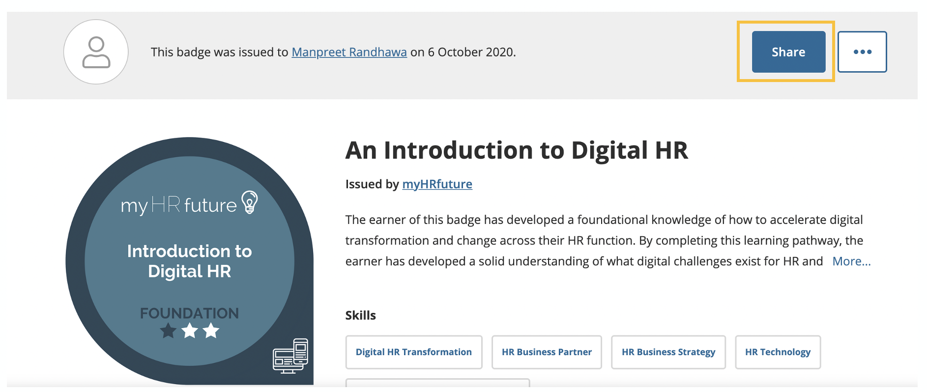Click the myHRfuture logo text inside badge

tap(179, 205)
